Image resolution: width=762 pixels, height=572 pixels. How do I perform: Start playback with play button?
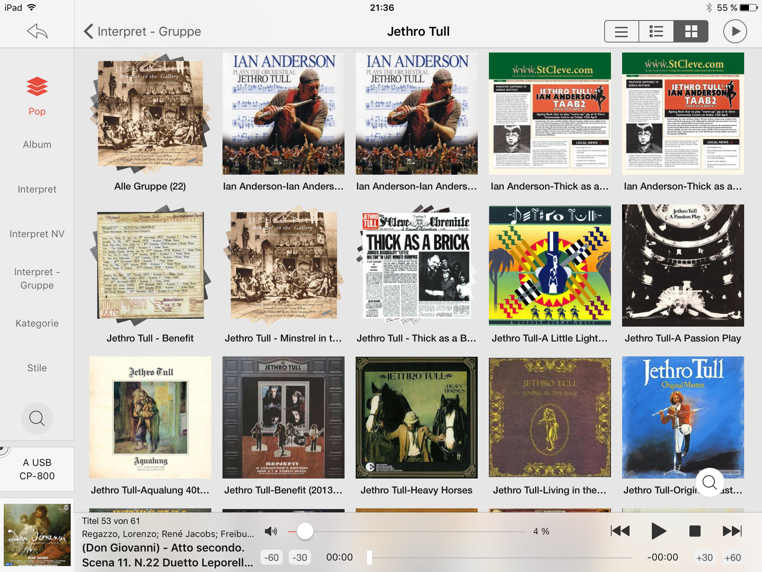(658, 531)
